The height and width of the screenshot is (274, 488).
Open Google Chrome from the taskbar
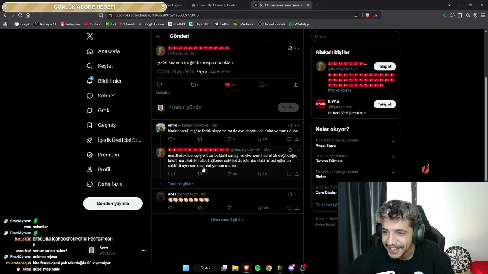pos(269,268)
